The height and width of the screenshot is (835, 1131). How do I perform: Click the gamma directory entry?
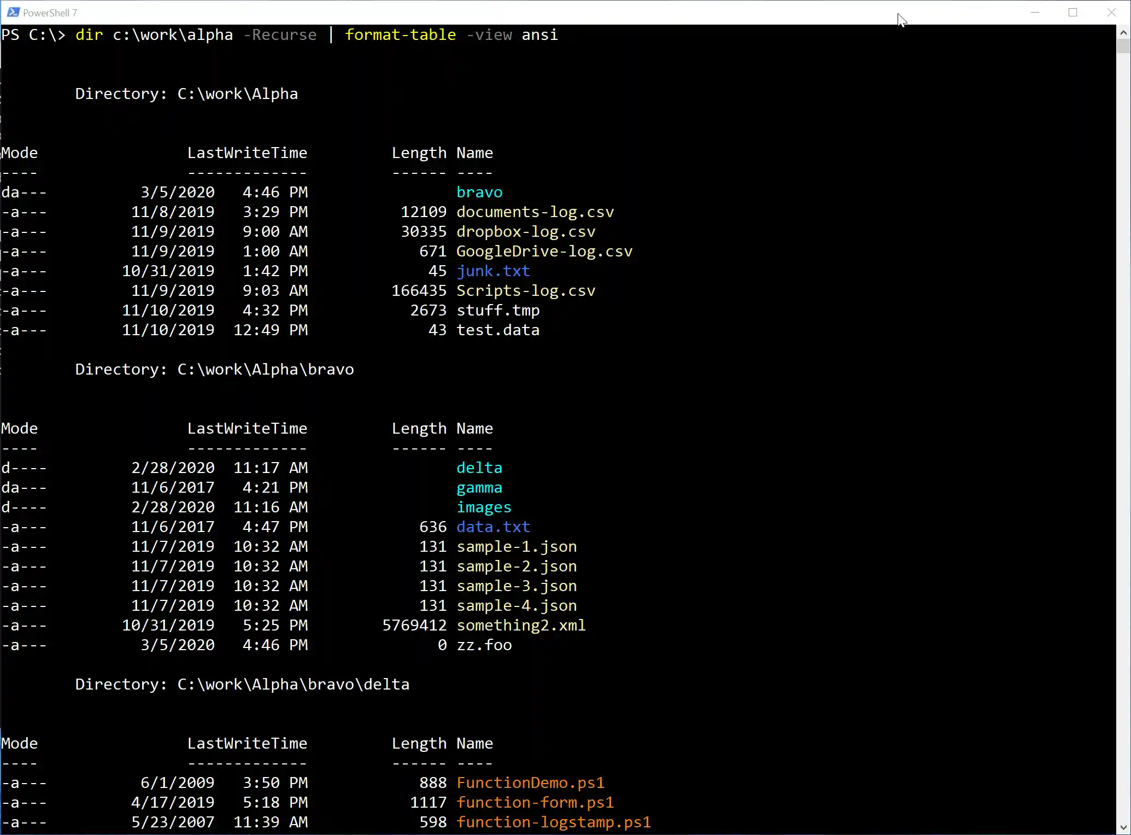pyautogui.click(x=479, y=487)
